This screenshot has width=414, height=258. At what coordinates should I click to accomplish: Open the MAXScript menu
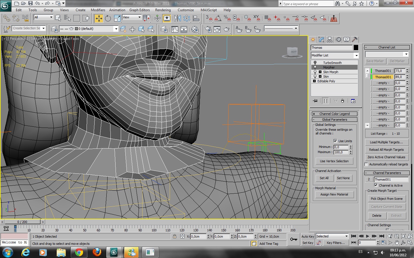(208, 10)
